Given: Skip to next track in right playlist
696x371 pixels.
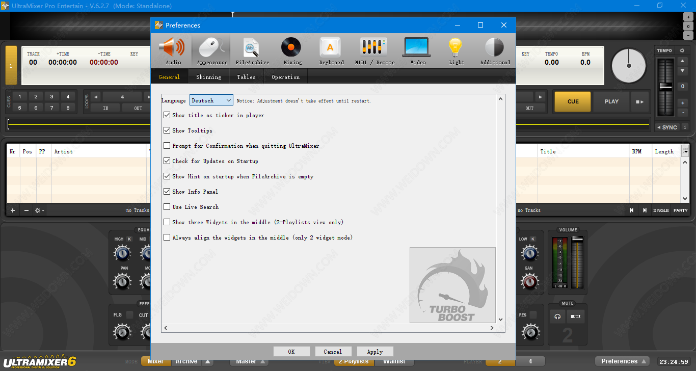Looking at the screenshot, I should (645, 210).
